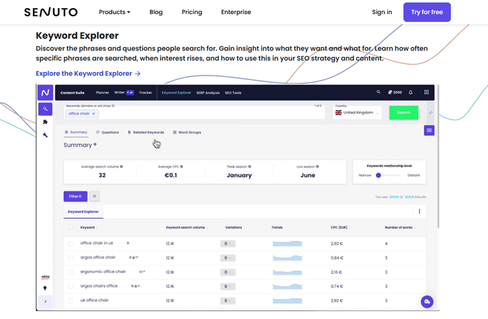The image size is (488, 319).
Task: Open the sidebar puzzle piece integrations icon
Action: (x=46, y=122)
